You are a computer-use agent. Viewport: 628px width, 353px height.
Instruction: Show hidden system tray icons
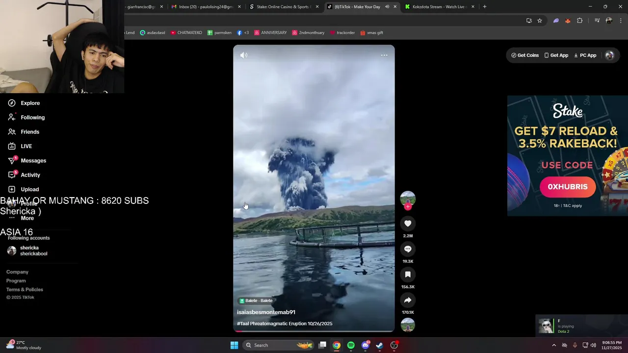tap(554, 345)
